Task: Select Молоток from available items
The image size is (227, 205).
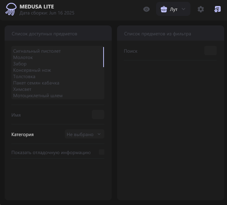Action: (23, 58)
